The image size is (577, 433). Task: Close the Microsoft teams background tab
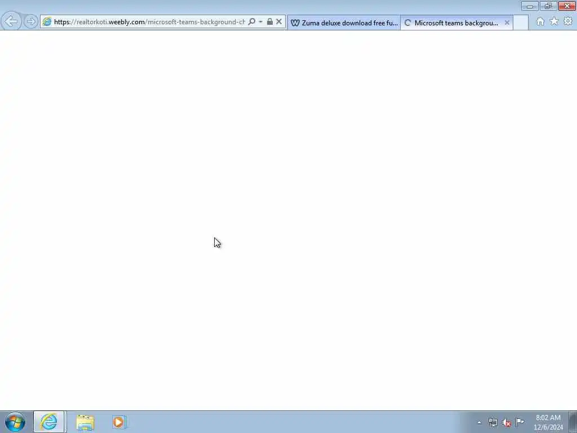tap(507, 23)
